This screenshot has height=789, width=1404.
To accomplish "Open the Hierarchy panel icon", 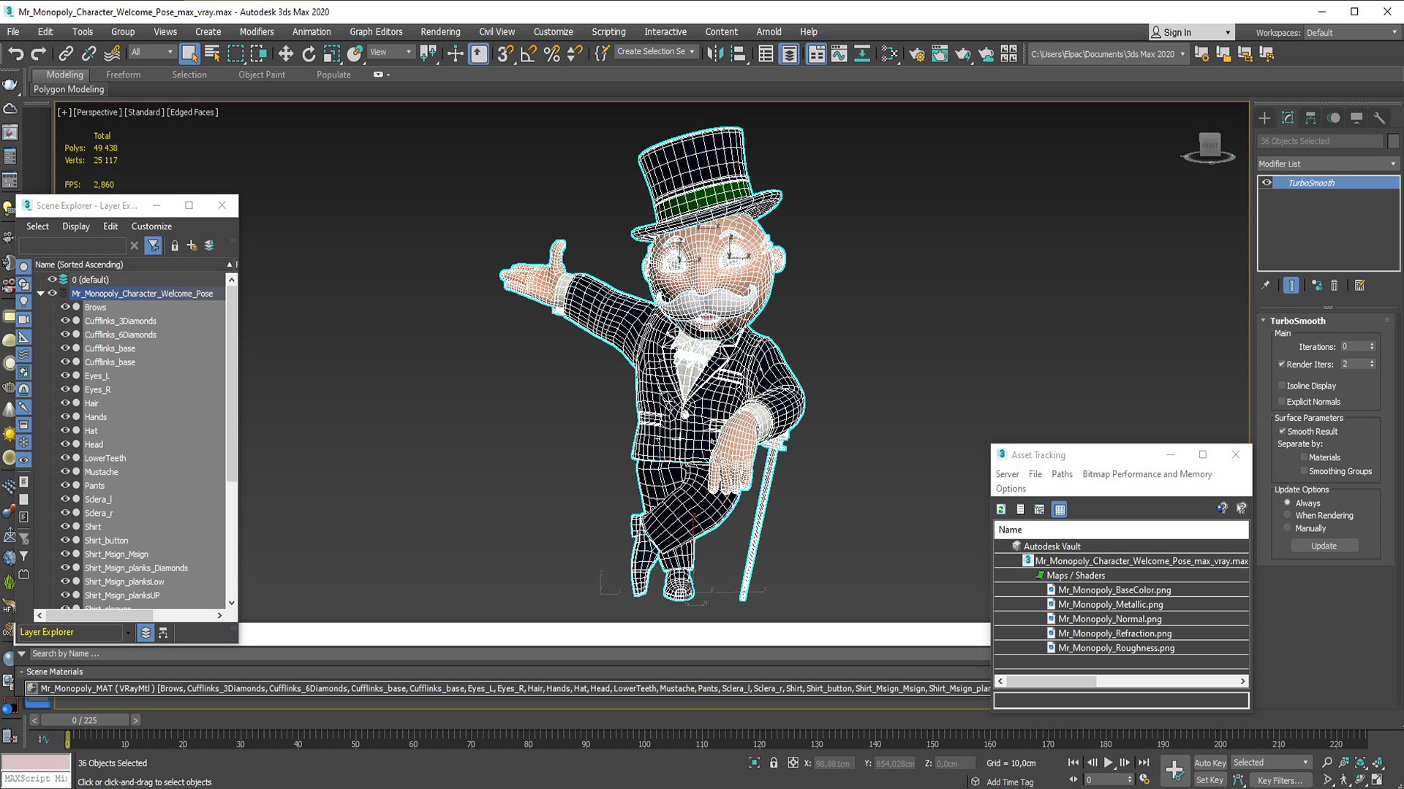I will pos(1310,118).
